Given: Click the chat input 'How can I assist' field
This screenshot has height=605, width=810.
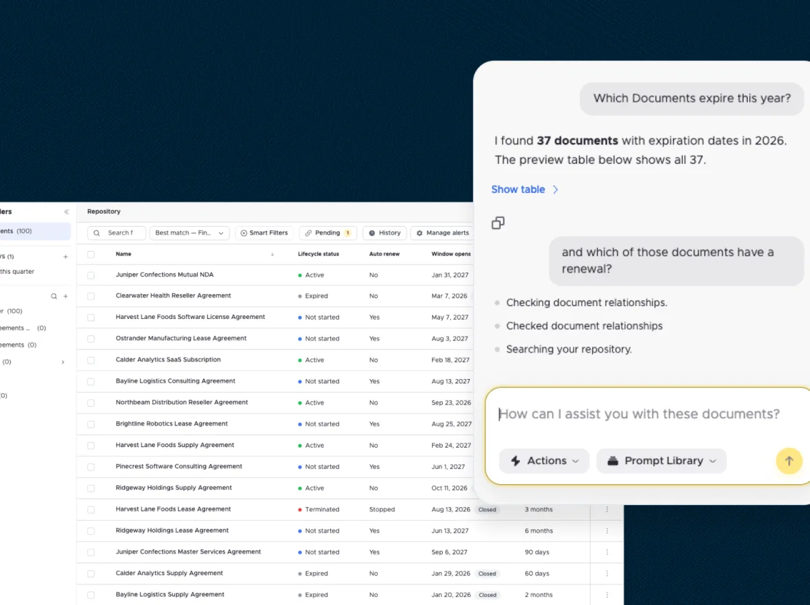Looking at the screenshot, I should pyautogui.click(x=639, y=414).
